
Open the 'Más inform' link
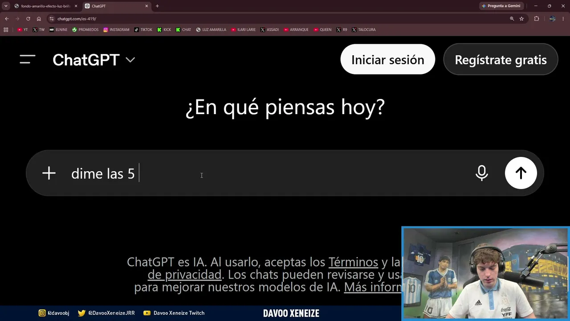[373, 287]
